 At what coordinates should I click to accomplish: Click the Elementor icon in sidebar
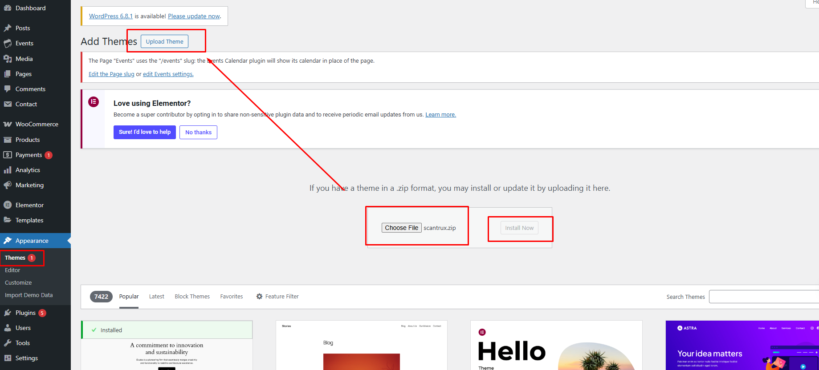(8, 205)
